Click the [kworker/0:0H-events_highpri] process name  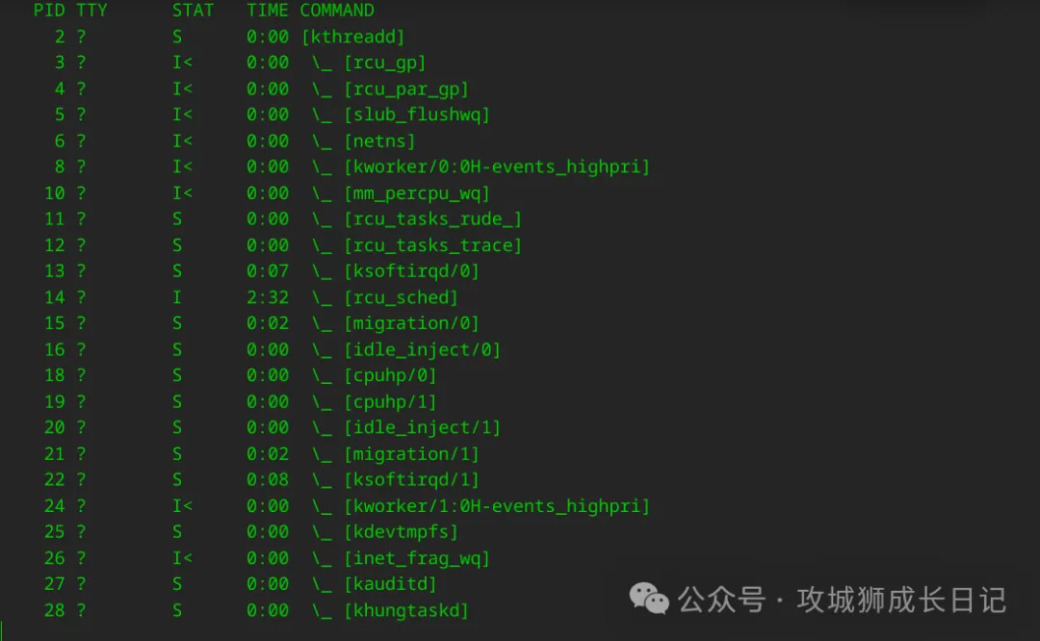click(x=497, y=167)
